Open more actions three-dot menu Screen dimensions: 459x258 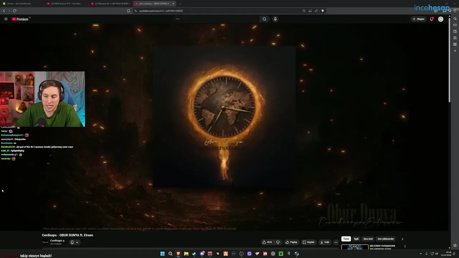(x=336, y=242)
